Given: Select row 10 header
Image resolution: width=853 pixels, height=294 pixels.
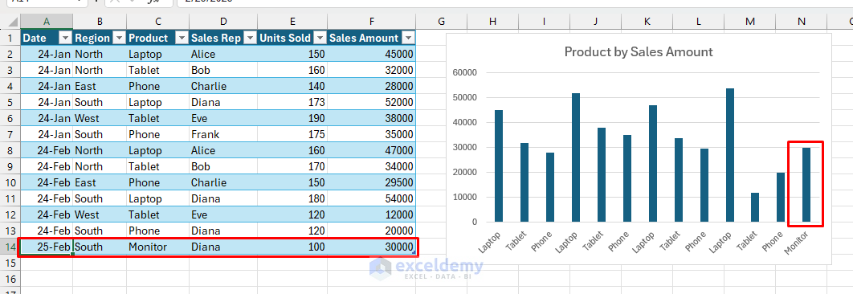Looking at the screenshot, I should click(10, 182).
